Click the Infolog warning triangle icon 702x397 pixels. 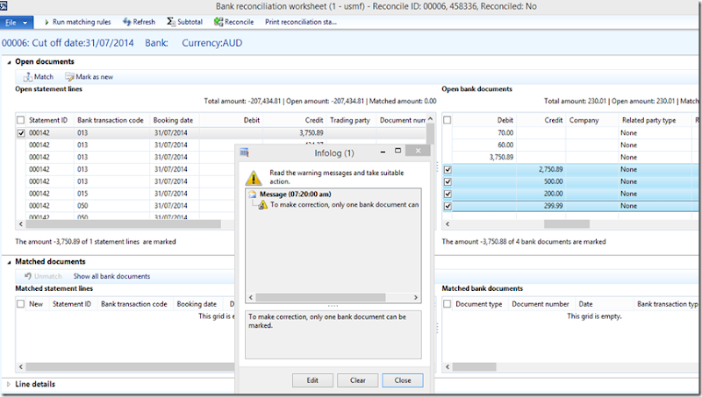click(x=253, y=176)
